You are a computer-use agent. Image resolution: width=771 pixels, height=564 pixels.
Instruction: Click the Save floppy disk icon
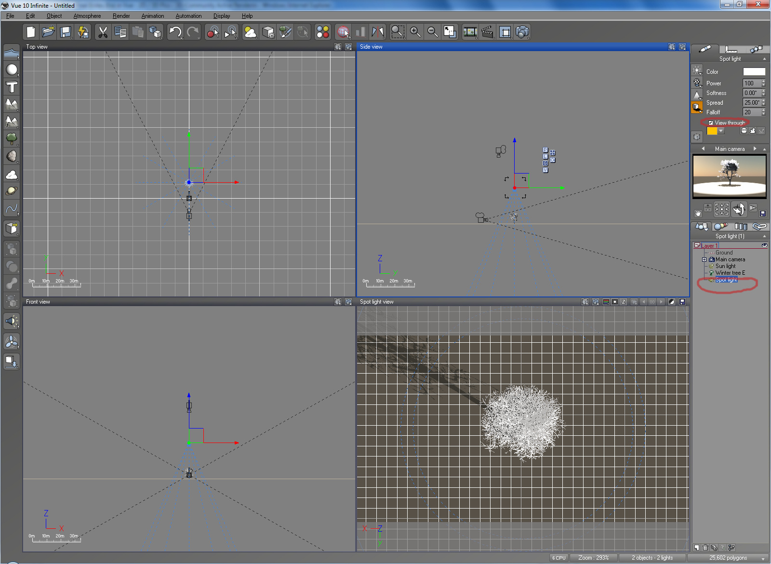66,32
